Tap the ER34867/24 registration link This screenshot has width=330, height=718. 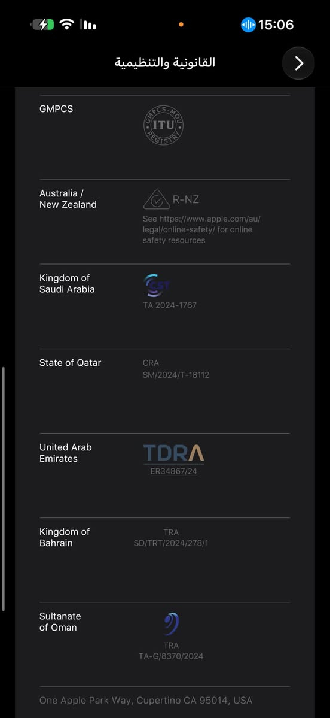(x=174, y=471)
